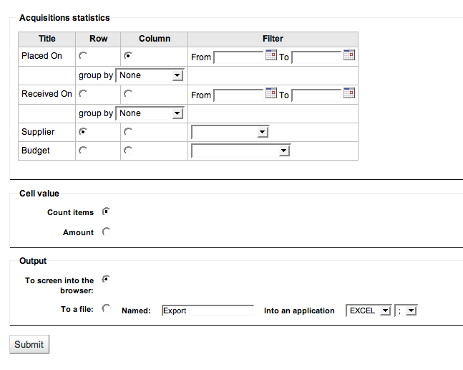Expand the Budget filter dropdown
Image resolution: width=463 pixels, height=370 pixels.
pos(240,151)
